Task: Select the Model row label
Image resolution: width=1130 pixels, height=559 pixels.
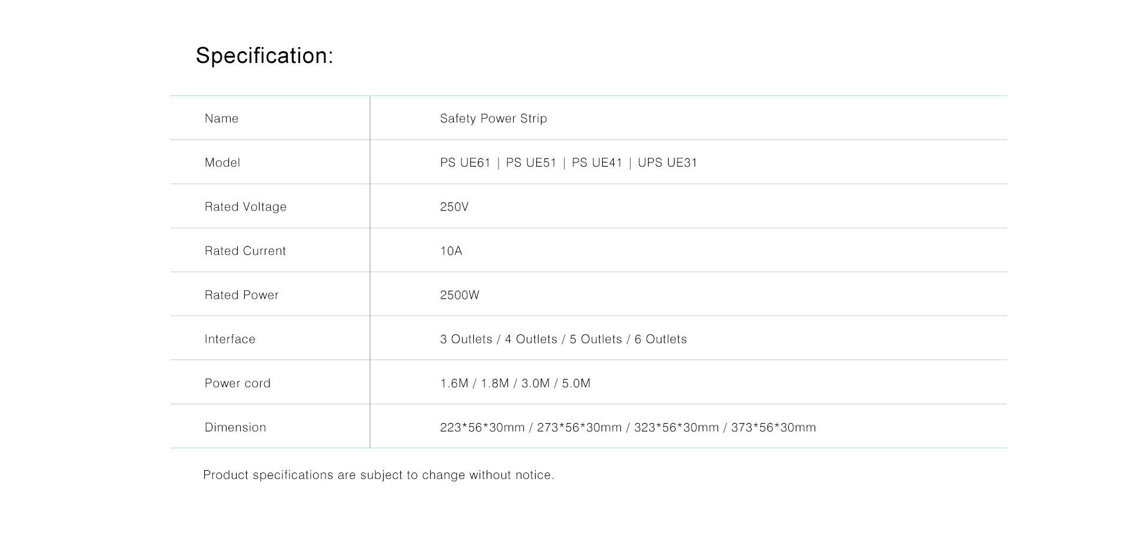Action: pos(222,162)
